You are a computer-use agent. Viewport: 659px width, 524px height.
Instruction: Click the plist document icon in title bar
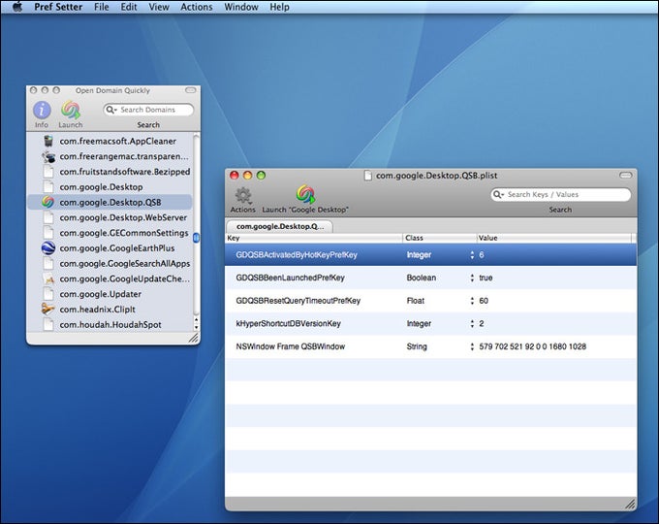pos(367,176)
